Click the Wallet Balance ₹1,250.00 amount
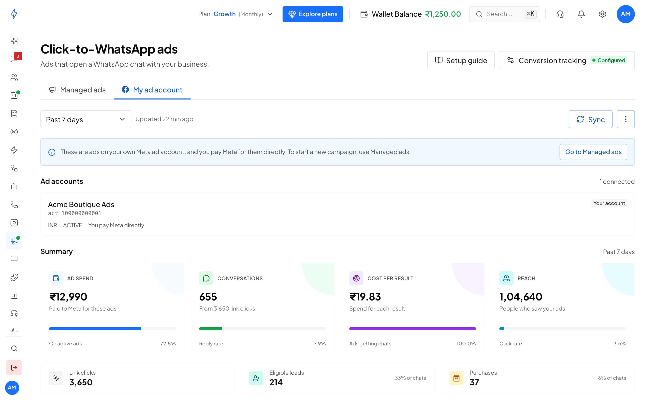The height and width of the screenshot is (404, 647). click(443, 14)
